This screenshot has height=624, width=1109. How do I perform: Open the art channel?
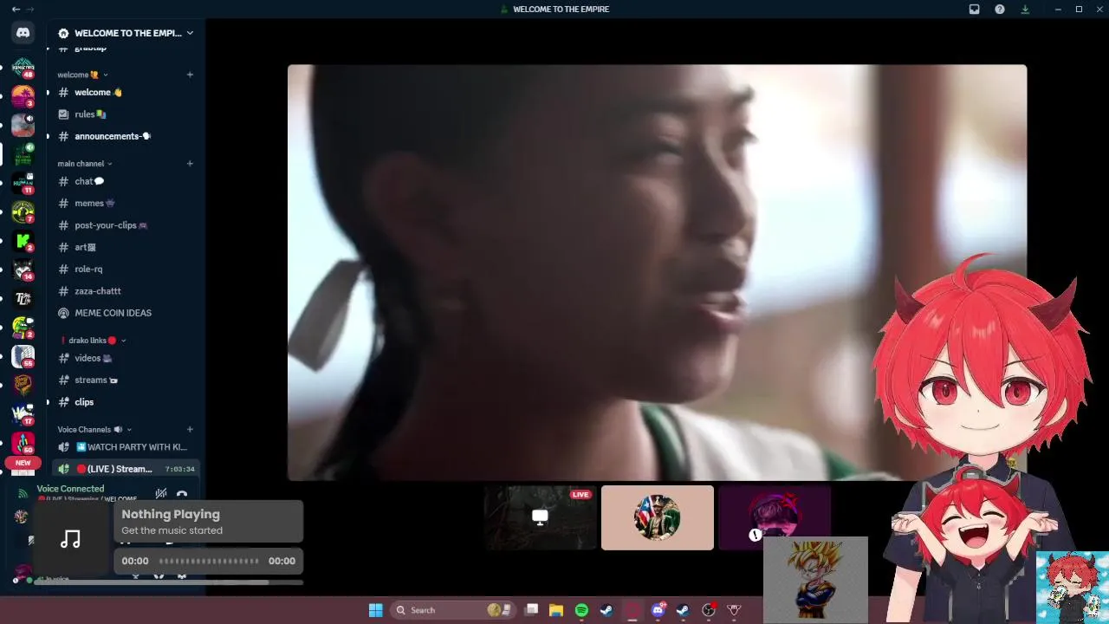[126, 247]
